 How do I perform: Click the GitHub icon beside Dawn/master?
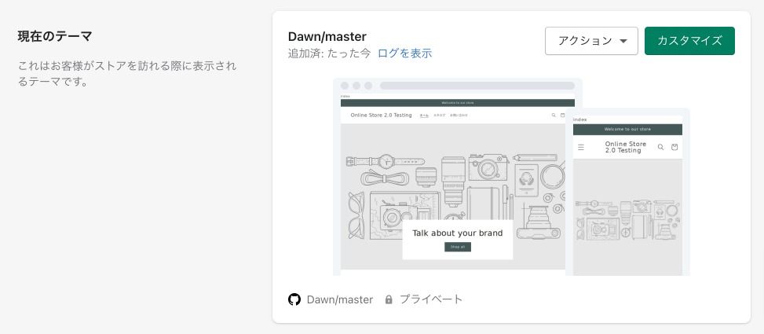tap(294, 299)
